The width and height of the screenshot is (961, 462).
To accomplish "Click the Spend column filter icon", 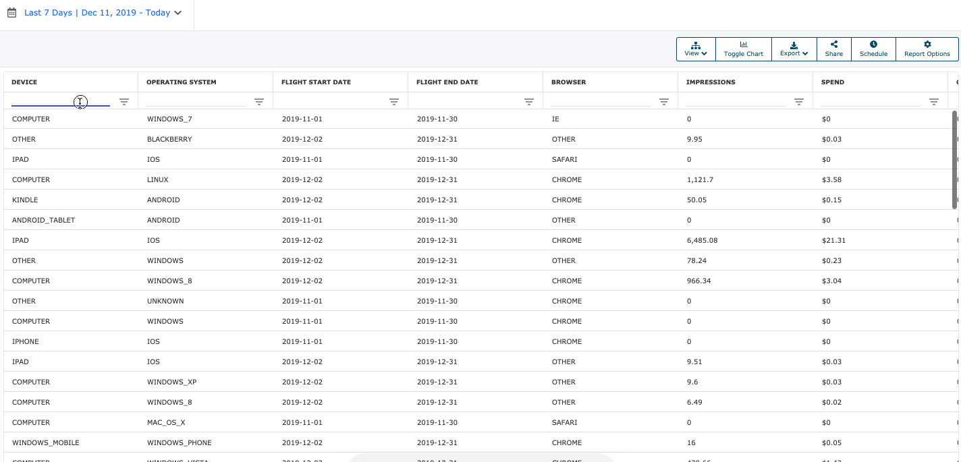I will 934,102.
